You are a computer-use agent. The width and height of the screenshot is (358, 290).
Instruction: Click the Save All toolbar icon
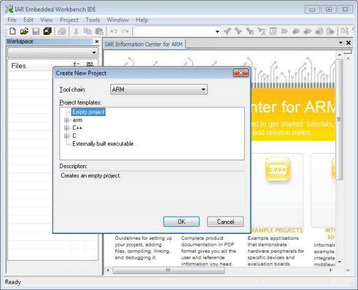click(x=47, y=31)
